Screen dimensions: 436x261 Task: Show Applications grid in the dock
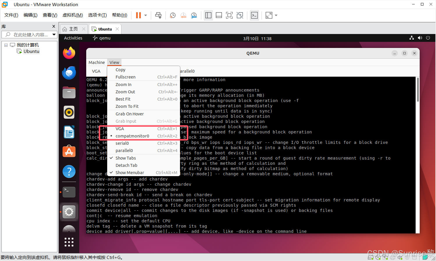[69, 242]
